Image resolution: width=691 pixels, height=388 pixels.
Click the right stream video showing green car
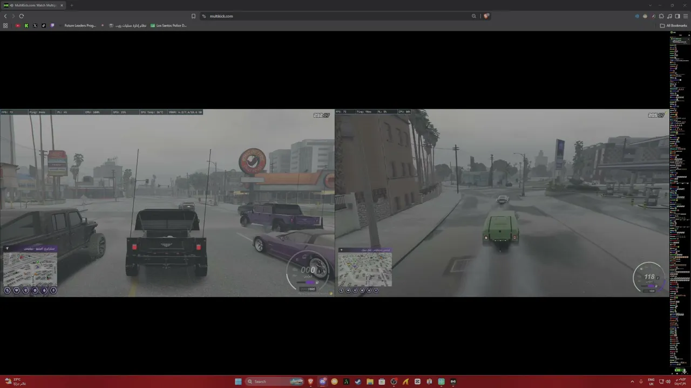[502, 203]
